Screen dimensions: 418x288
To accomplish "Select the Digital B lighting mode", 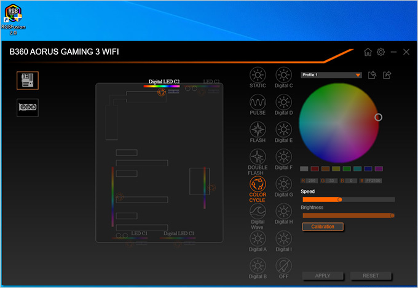I will click(258, 268).
